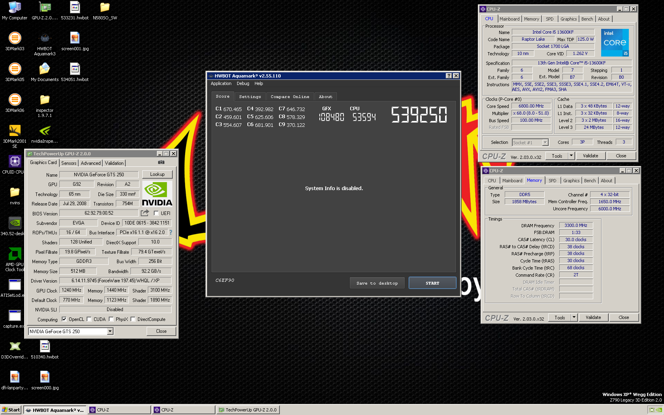Launch HWBOT Aquamark3 desktop icon
Screen dimensions: 664x415
coord(45,44)
